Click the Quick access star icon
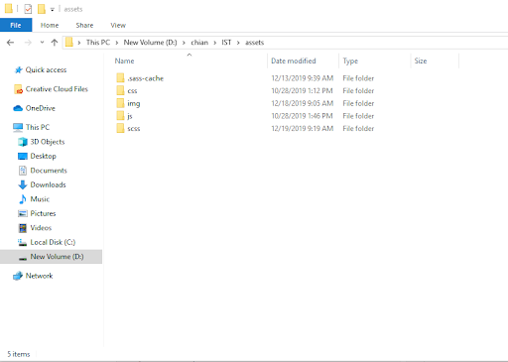508x362 pixels. tap(19, 70)
